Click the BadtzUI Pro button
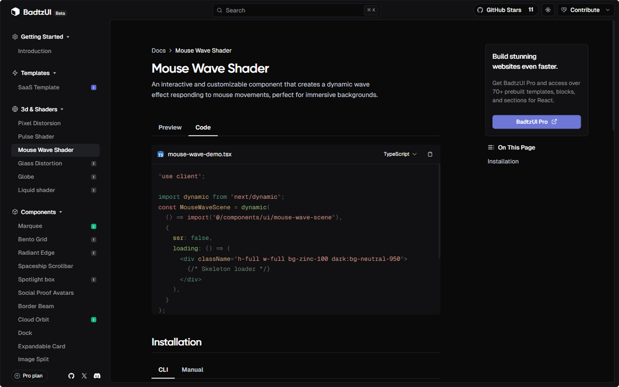This screenshot has height=387, width=619. click(x=536, y=122)
